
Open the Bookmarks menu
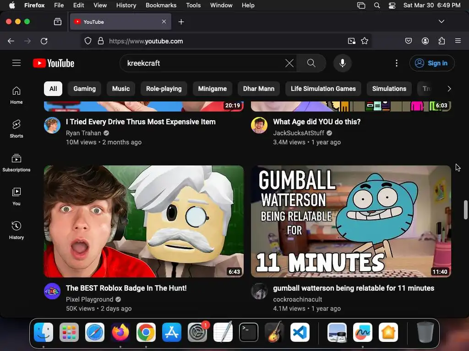161,5
